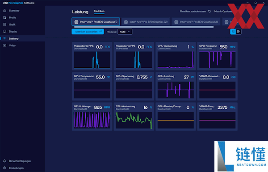Select the Leistung gauge icon
268x172 pixels.
[4, 38]
